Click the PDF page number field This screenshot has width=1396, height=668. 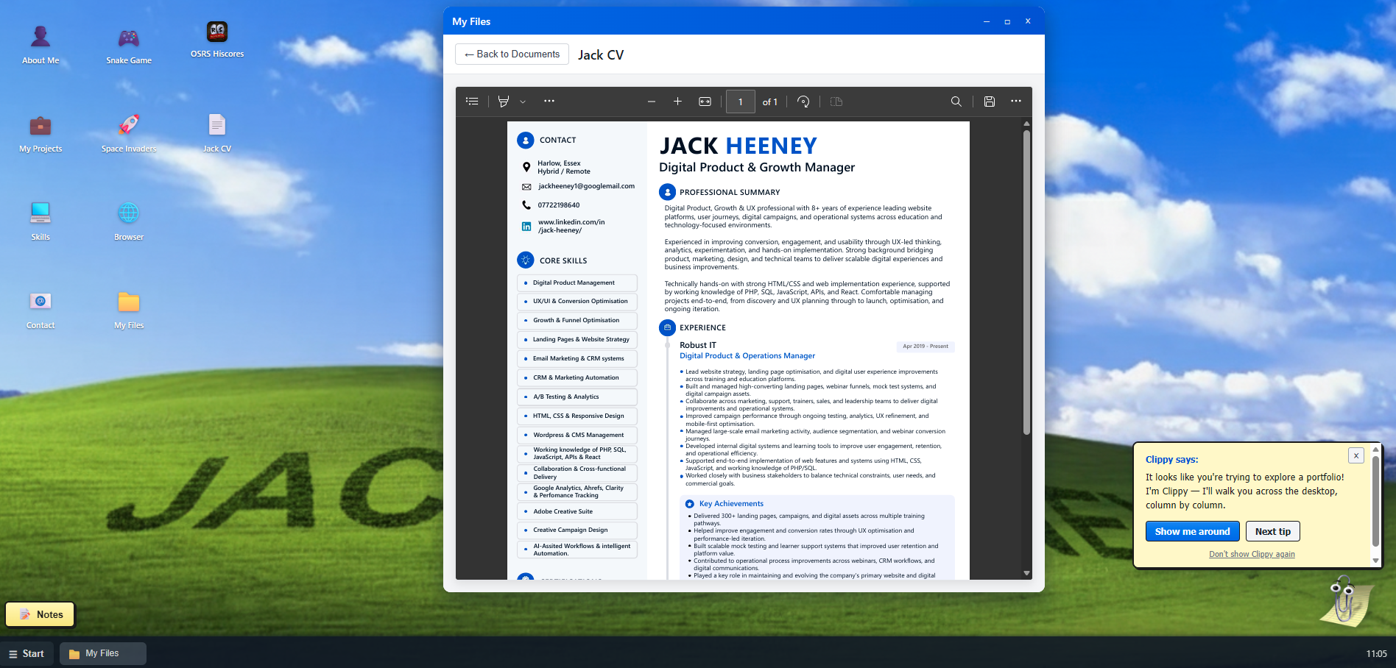(x=741, y=102)
